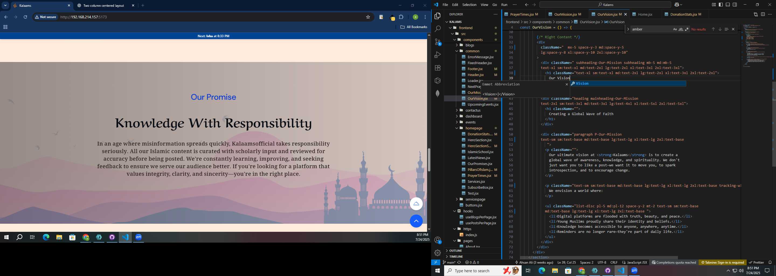
Task: Open the Manage gear in VS Code
Action: coord(438,253)
